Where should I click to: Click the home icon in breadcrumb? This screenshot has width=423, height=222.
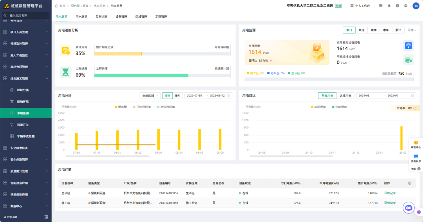coord(57,5)
